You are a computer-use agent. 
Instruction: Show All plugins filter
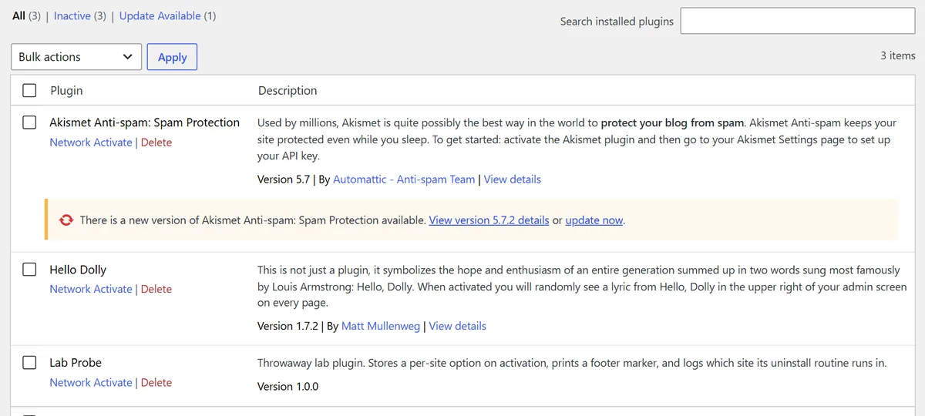tap(19, 15)
